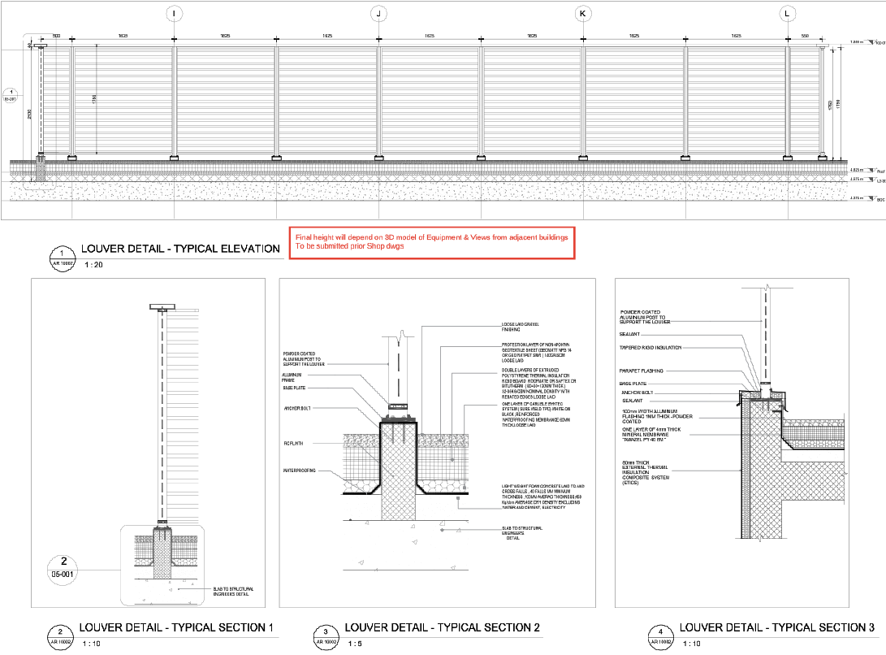
Task: Select view number circle 4 beside Typical Section 3 title
Action: [x=660, y=636]
